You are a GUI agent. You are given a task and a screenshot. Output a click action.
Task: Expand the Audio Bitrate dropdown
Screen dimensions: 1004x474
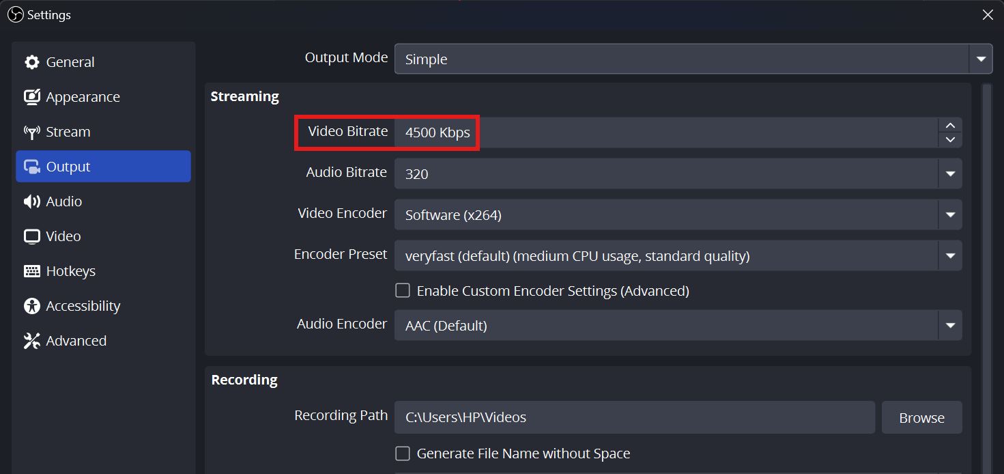[950, 173]
